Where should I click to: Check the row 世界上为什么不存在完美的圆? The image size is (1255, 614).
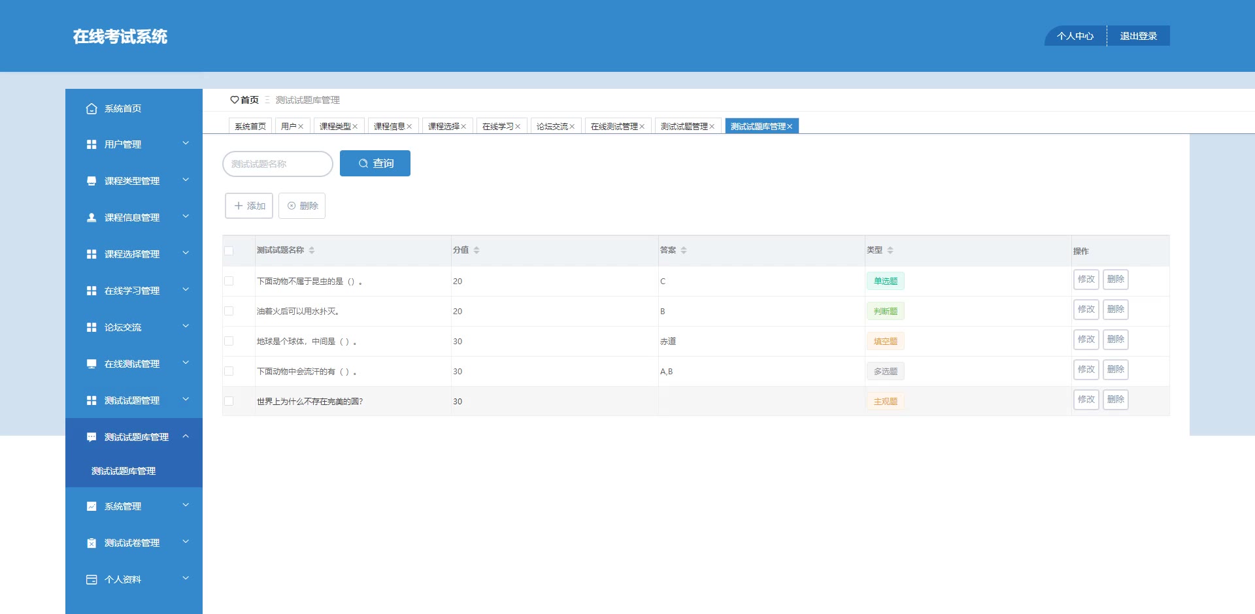(229, 401)
